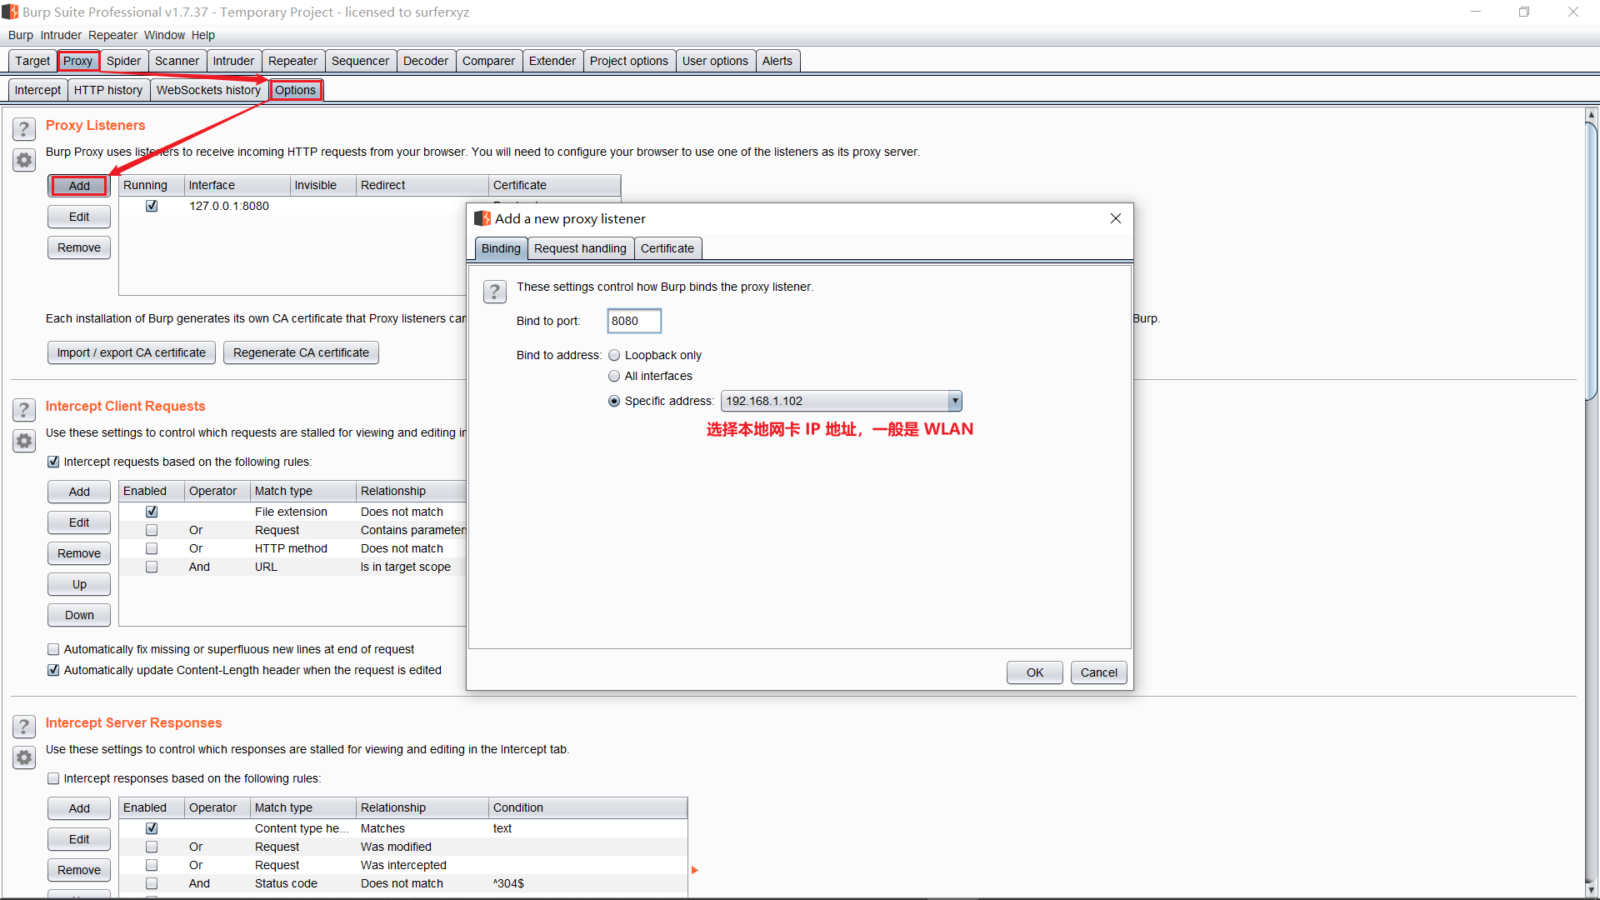Open the Target tab in Burp Suite
The width and height of the screenshot is (1600, 900).
pos(32,61)
